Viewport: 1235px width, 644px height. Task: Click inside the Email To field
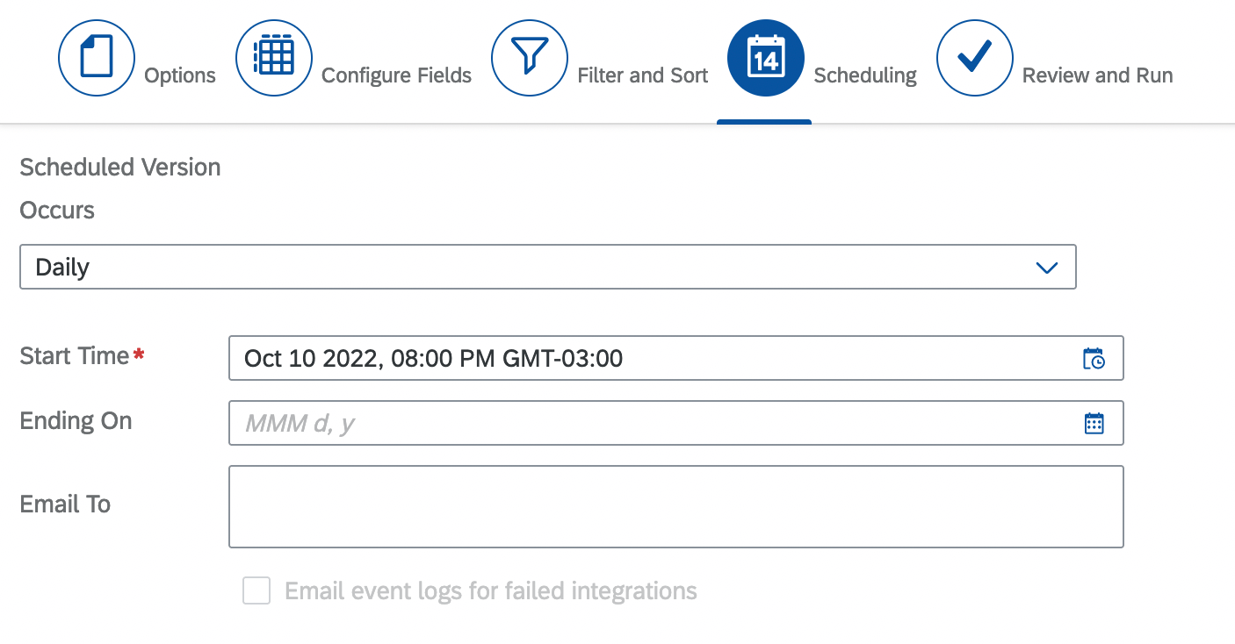(675, 506)
